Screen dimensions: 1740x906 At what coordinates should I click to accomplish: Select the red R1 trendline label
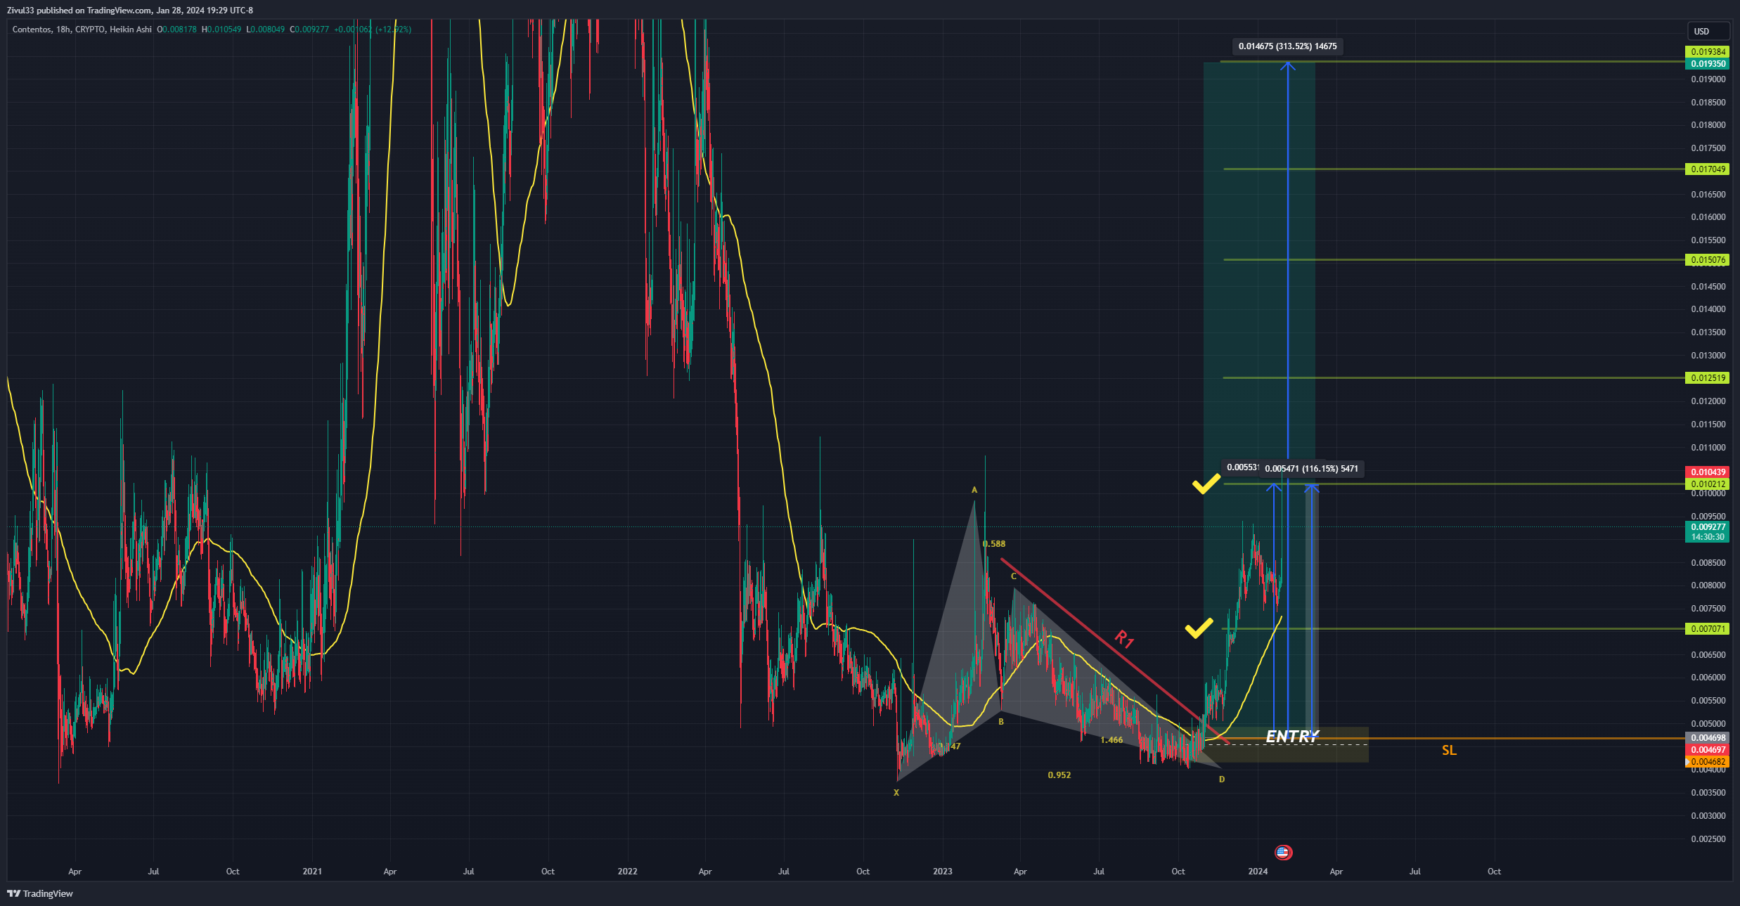tap(1124, 639)
